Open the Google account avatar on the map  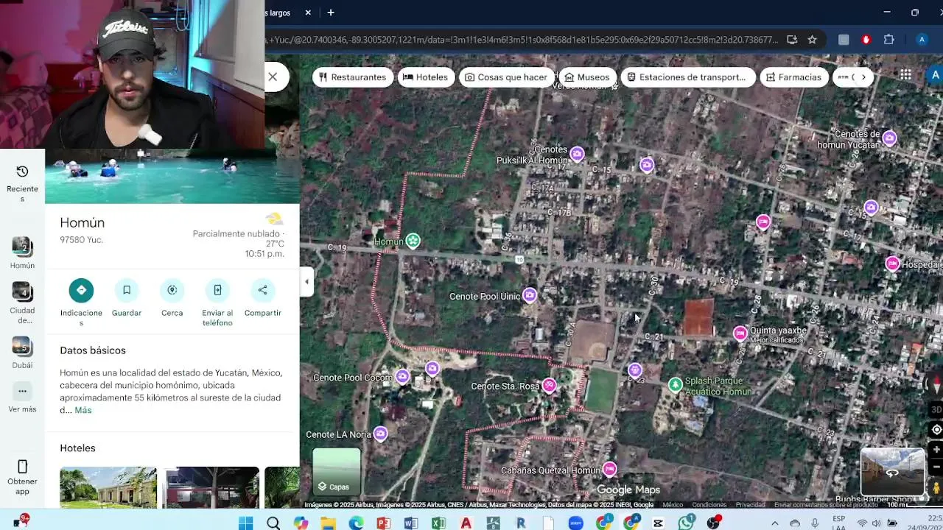click(935, 74)
